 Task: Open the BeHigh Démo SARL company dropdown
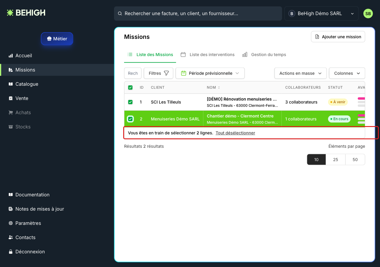coord(322,14)
